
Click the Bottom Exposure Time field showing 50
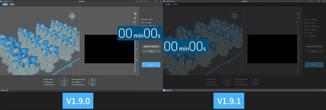coord(92,79)
